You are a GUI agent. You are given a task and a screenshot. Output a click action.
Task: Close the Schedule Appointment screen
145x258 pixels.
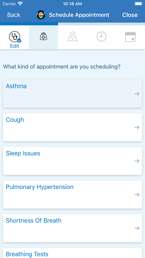130,15
